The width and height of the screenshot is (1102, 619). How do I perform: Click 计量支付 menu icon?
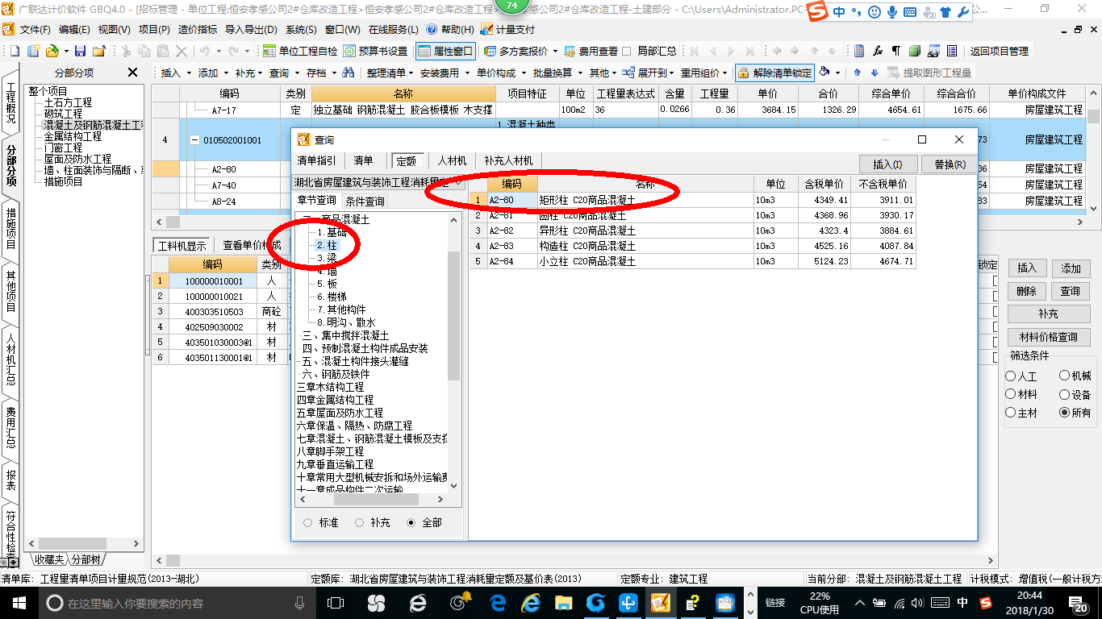coord(508,29)
